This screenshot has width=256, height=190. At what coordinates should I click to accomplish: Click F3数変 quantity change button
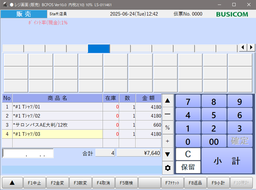pyautogui.click(x=80, y=183)
